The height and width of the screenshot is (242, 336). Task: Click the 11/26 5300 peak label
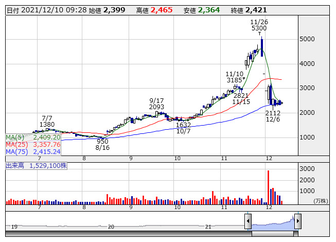[259, 25]
